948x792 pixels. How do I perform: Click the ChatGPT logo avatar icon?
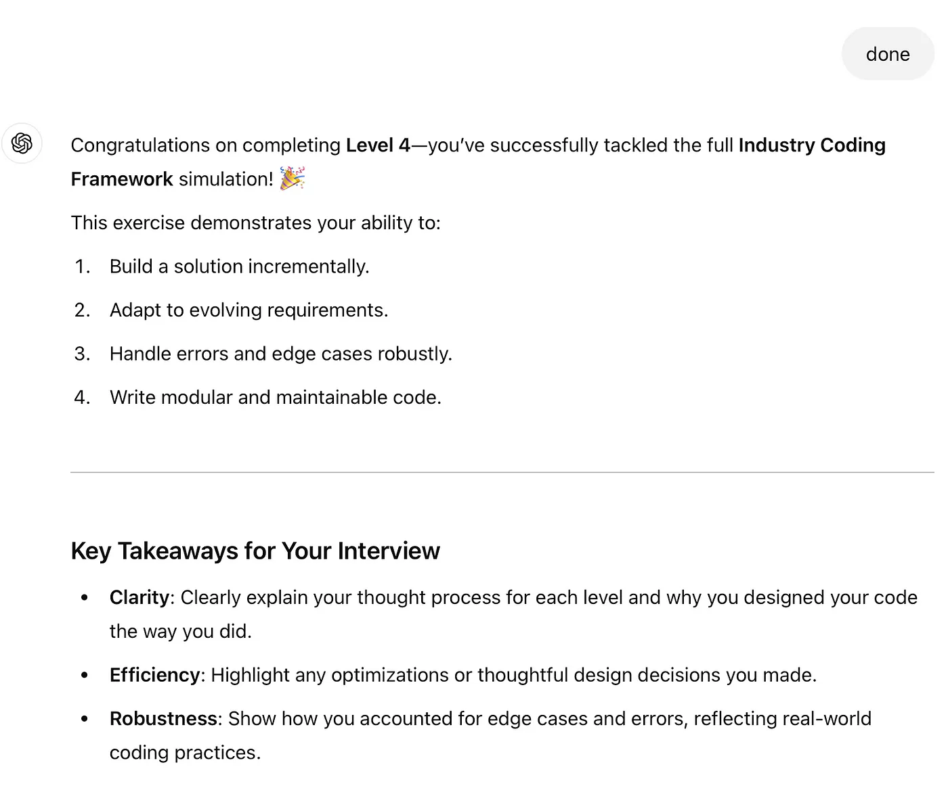[22, 143]
